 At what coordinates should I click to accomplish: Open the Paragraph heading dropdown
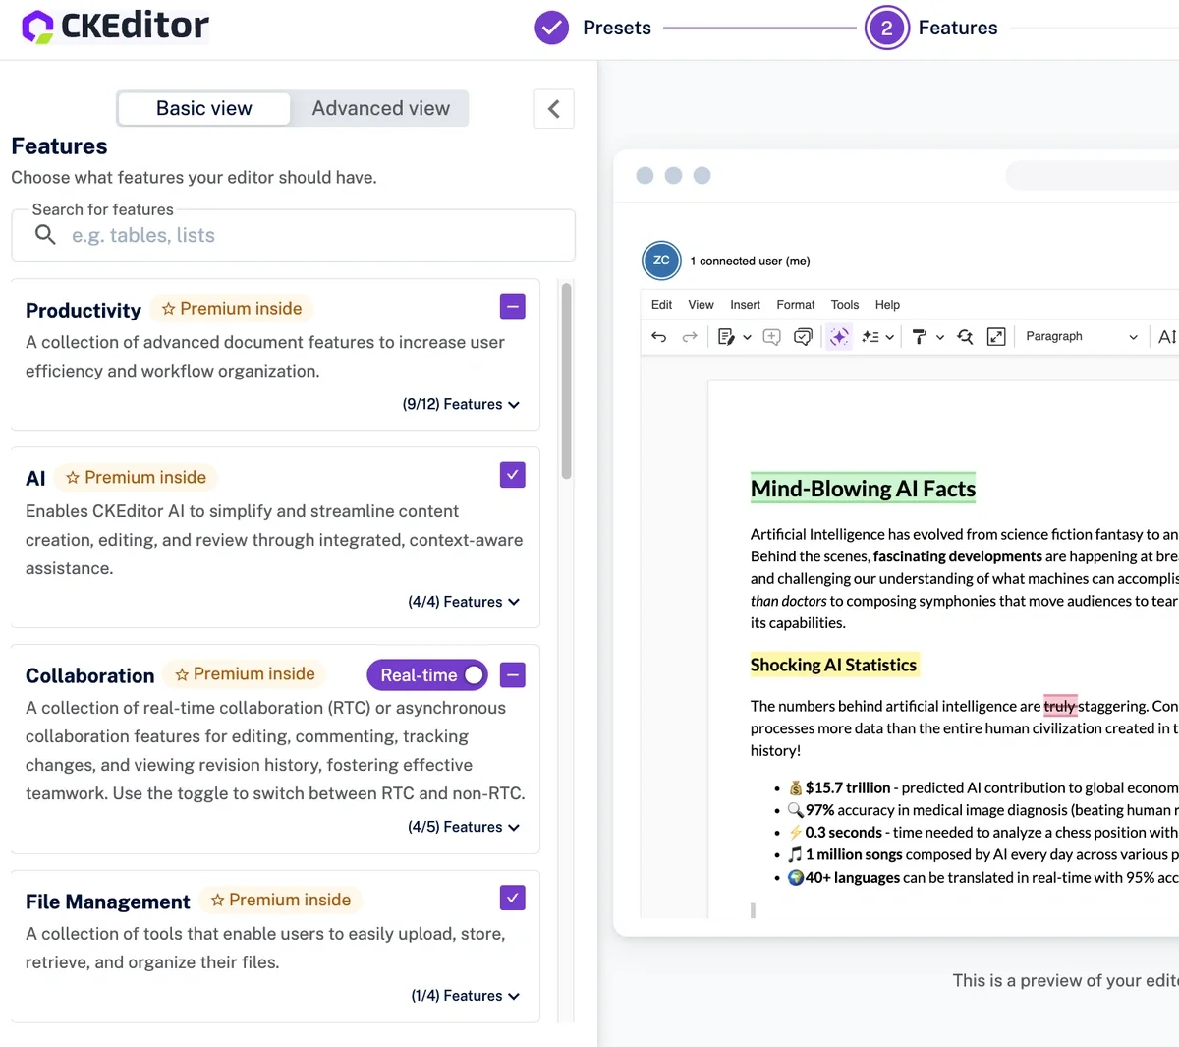1081,337
